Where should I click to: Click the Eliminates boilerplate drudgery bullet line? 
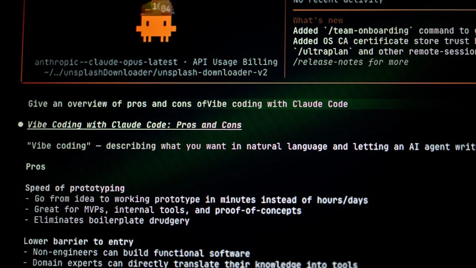(x=107, y=220)
